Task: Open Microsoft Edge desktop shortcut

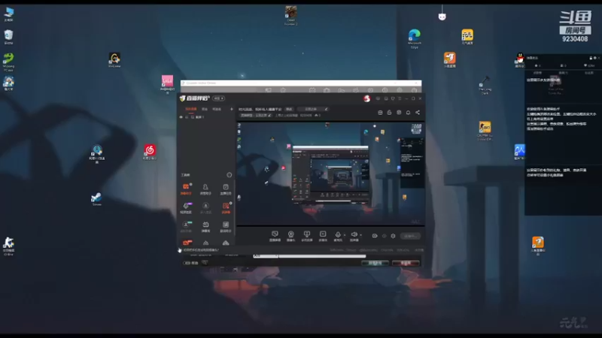Action: pyautogui.click(x=415, y=38)
